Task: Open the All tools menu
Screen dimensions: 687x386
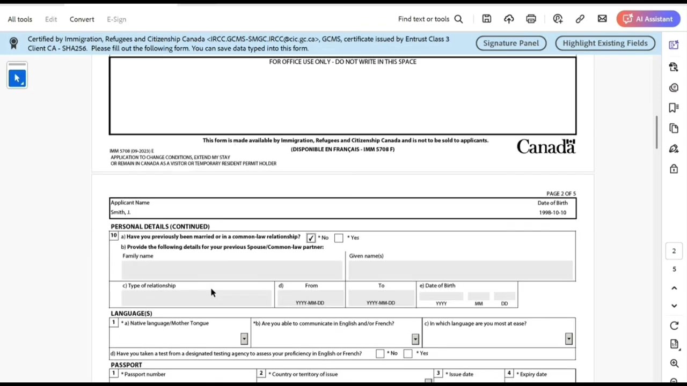Action: tap(20, 19)
